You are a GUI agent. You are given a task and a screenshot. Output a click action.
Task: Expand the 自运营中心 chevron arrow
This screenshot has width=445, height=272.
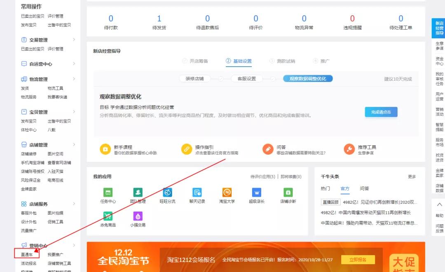pyautogui.click(x=74, y=63)
